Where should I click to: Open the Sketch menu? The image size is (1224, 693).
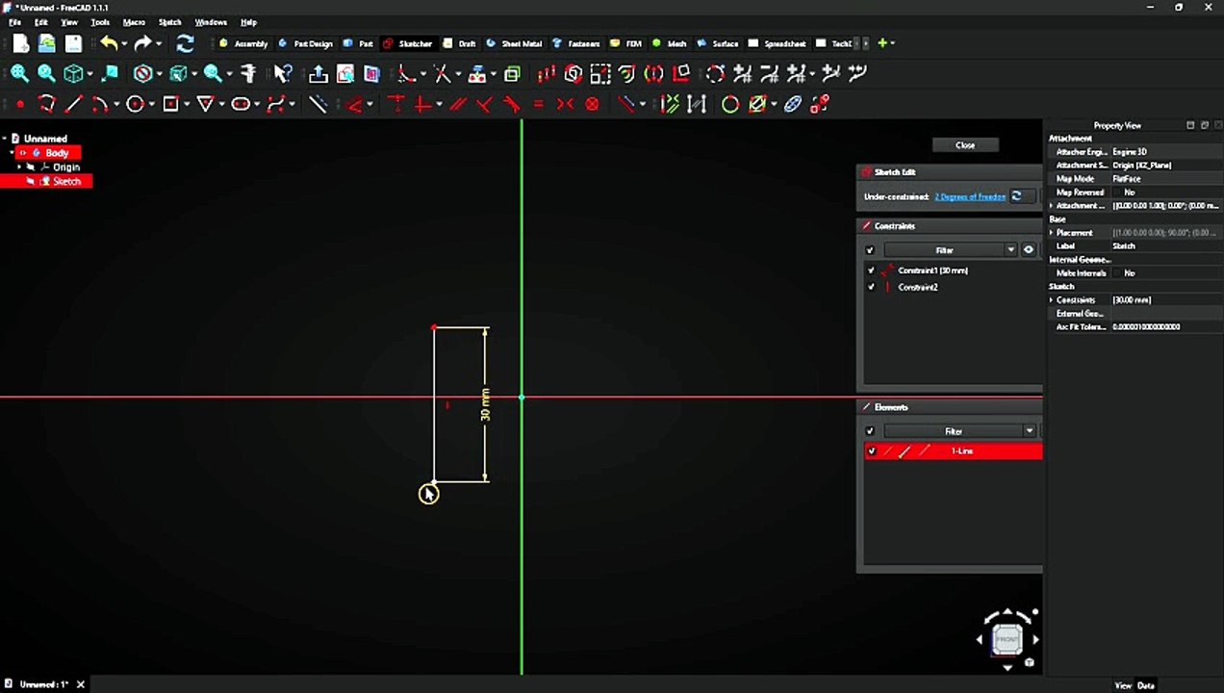point(169,22)
